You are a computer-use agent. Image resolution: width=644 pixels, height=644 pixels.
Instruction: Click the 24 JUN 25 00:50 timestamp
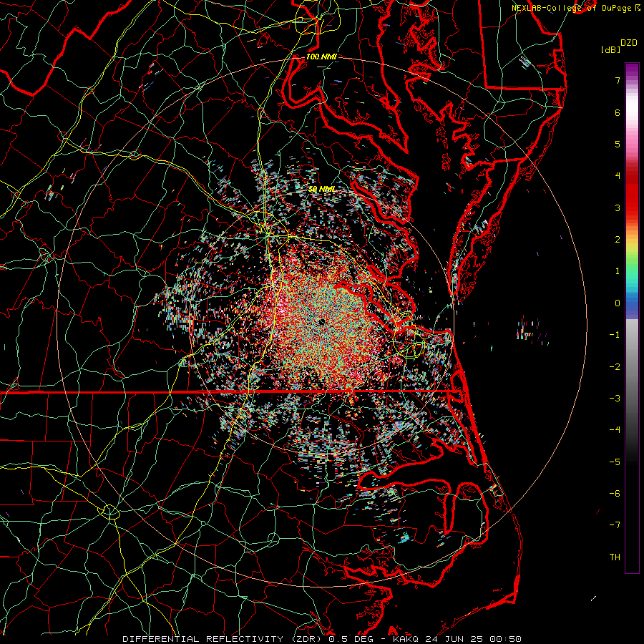[x=472, y=639]
